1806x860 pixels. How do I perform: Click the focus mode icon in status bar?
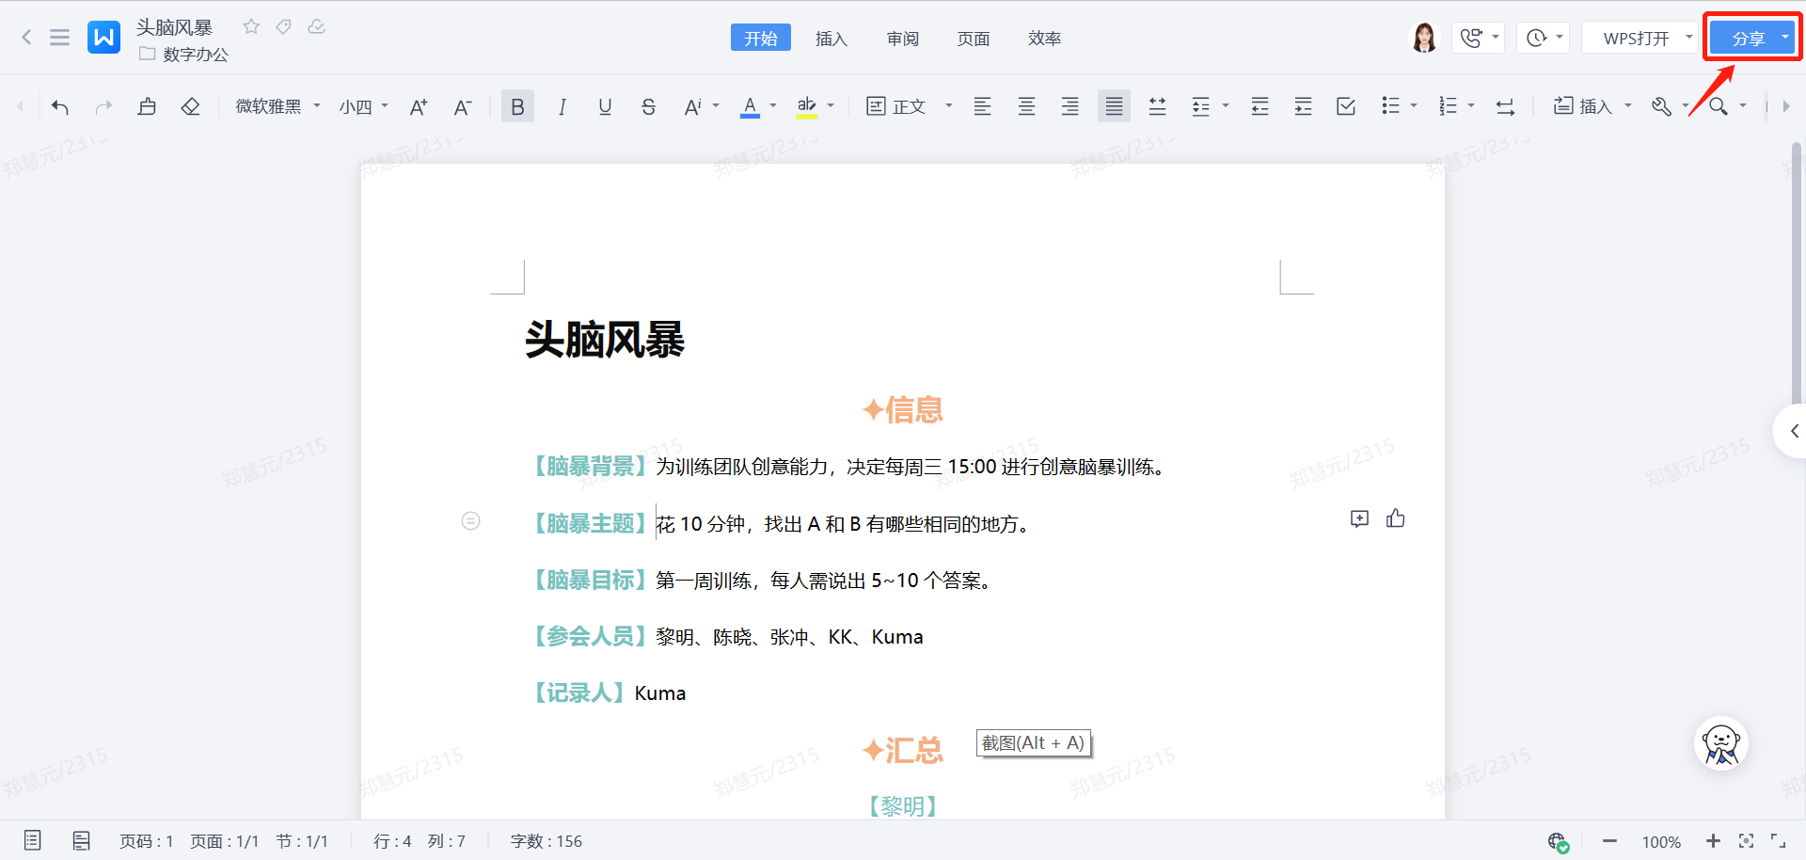tap(1746, 841)
